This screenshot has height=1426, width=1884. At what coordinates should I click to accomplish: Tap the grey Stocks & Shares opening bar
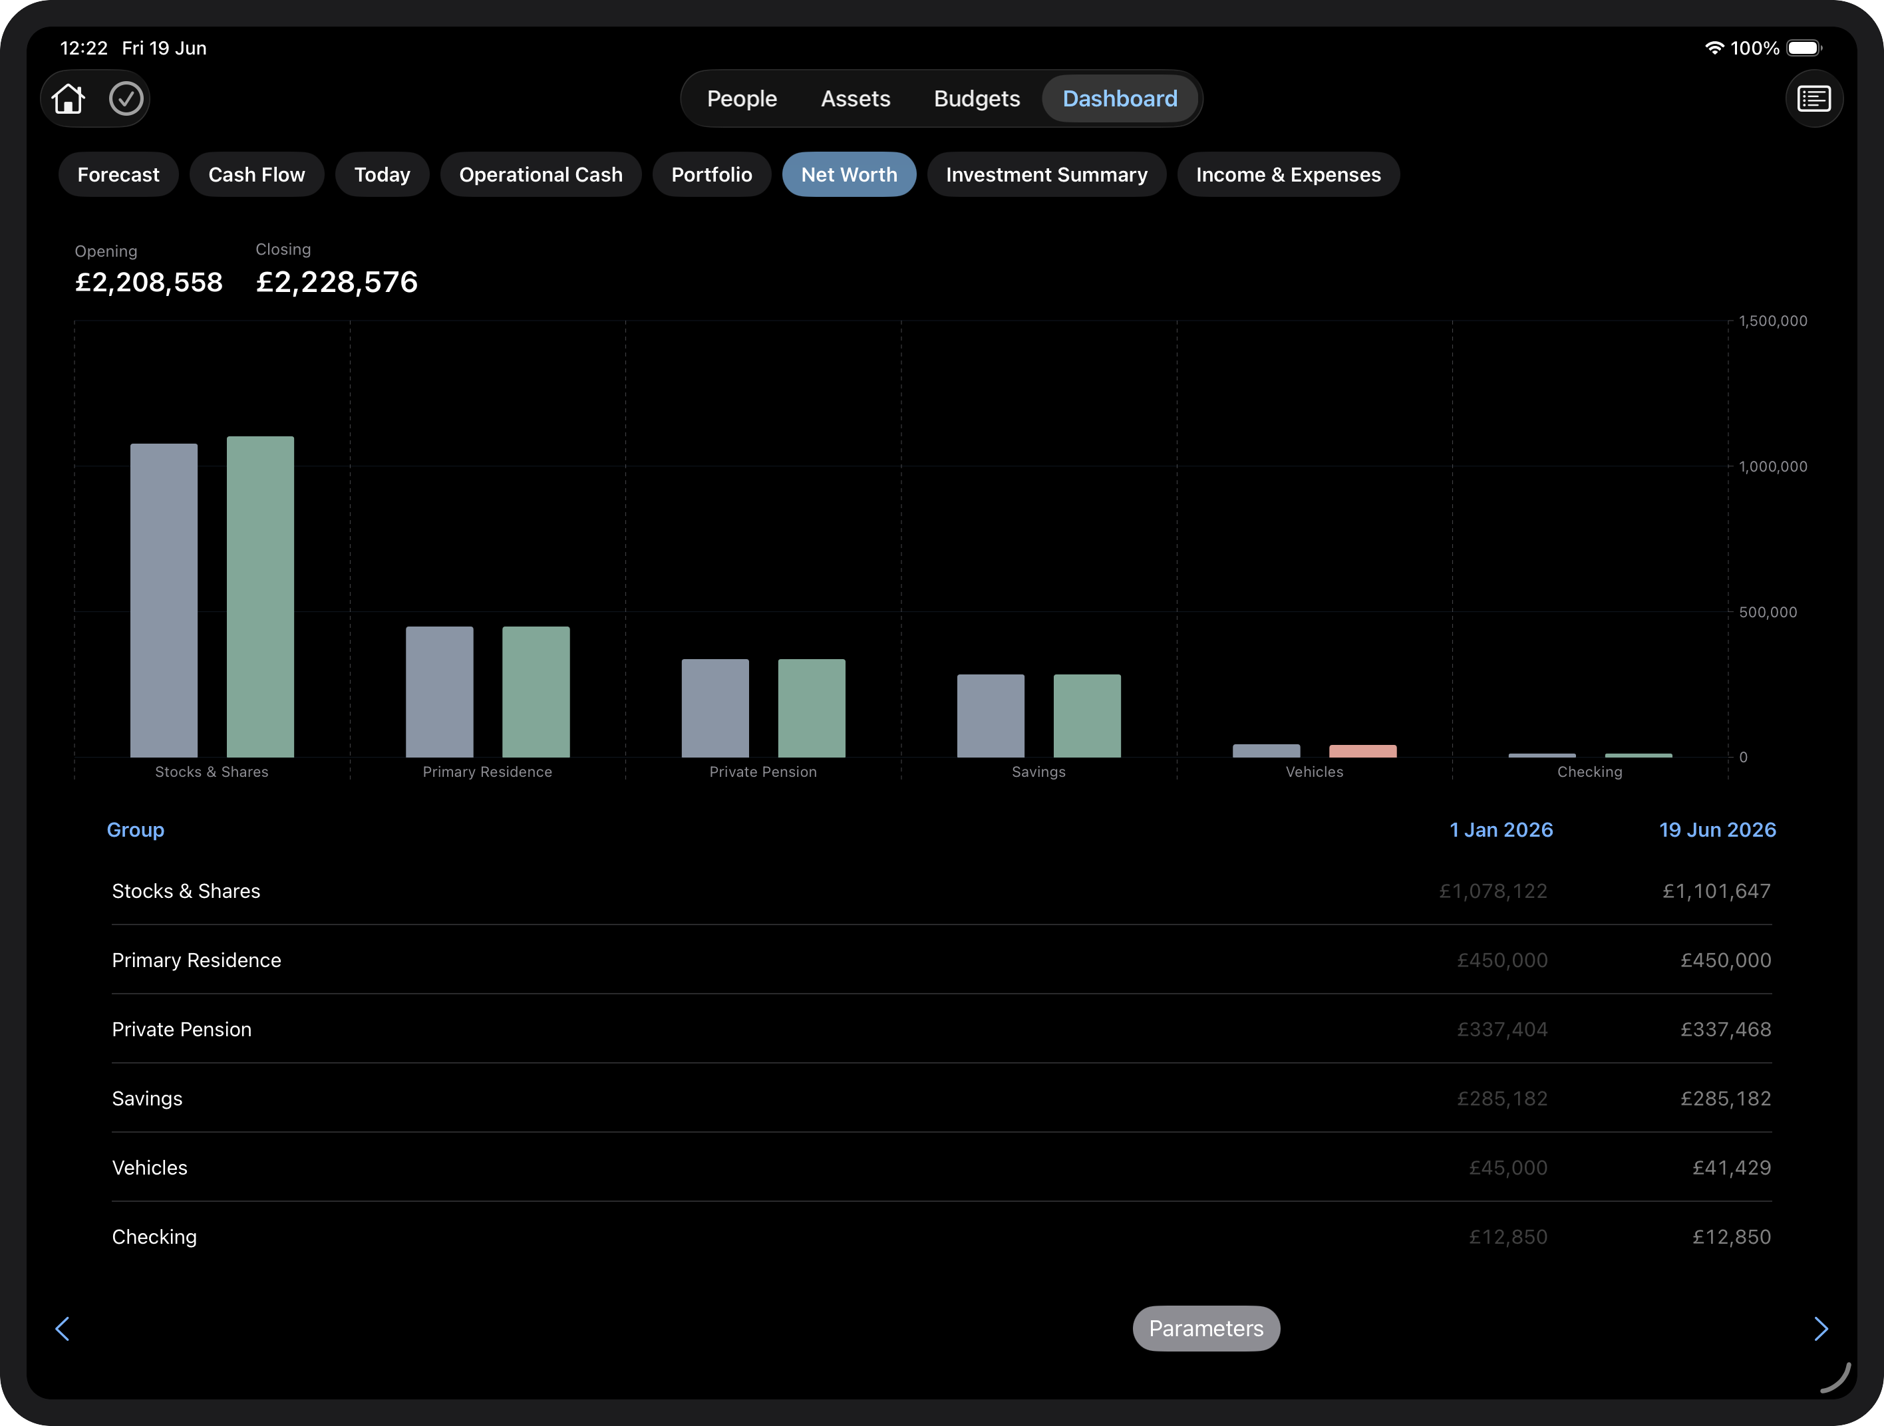coord(164,600)
